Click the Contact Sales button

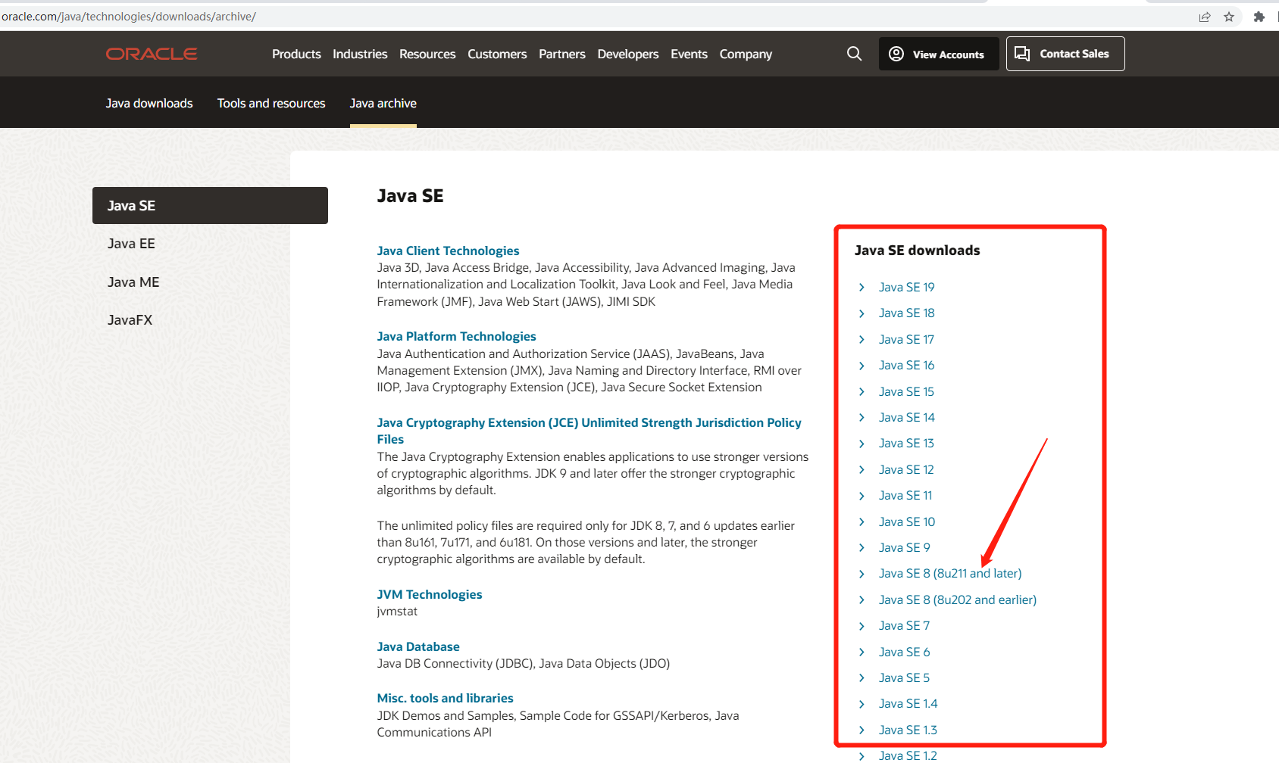pyautogui.click(x=1065, y=54)
